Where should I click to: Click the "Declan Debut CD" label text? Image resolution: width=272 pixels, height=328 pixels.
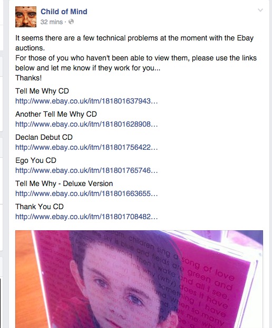coord(44,137)
